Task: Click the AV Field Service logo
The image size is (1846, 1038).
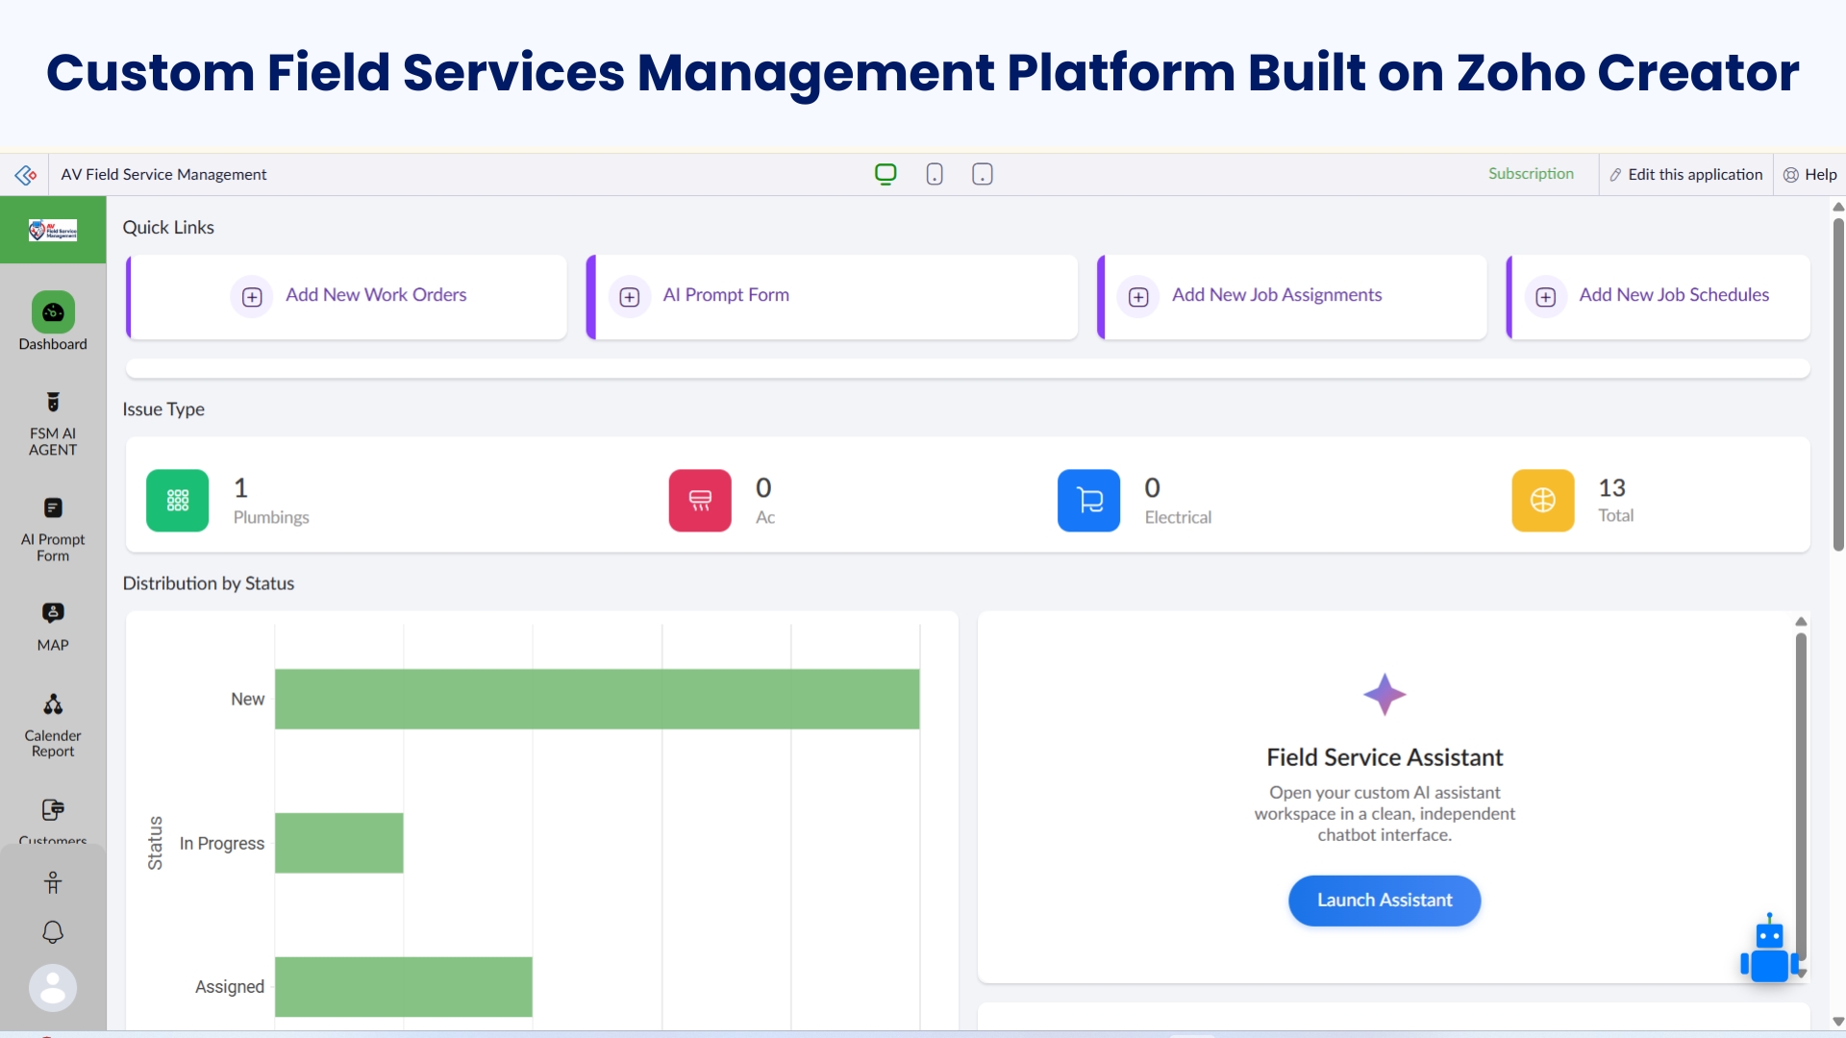Action: pos(53,230)
